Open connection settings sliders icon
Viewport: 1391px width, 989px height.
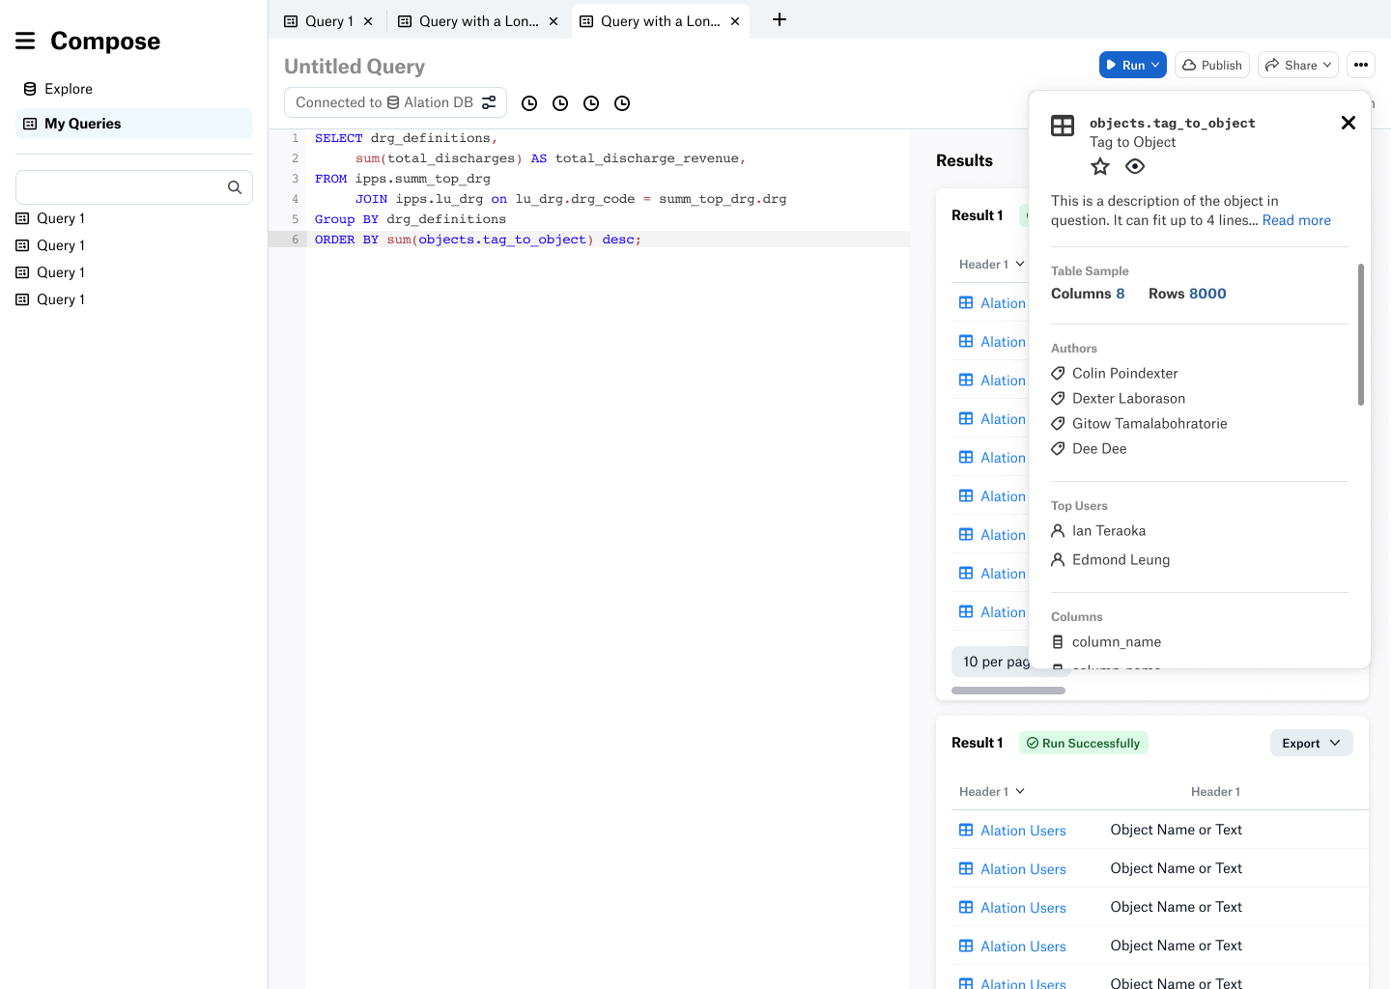489,102
